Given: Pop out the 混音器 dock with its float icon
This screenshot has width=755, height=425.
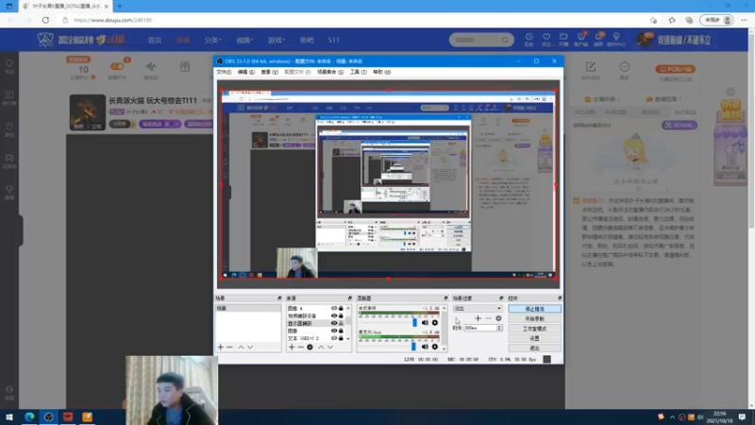Looking at the screenshot, I should [445, 298].
